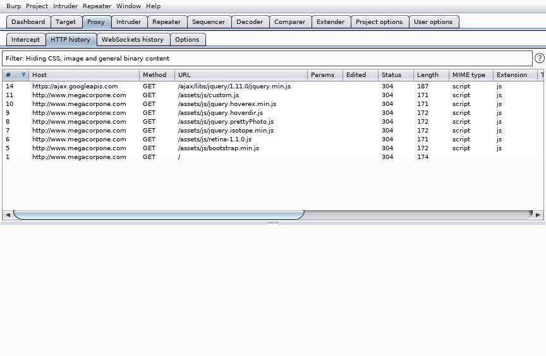This screenshot has height=356, width=546.
Task: Sort by the MIME type column header
Action: (468, 75)
